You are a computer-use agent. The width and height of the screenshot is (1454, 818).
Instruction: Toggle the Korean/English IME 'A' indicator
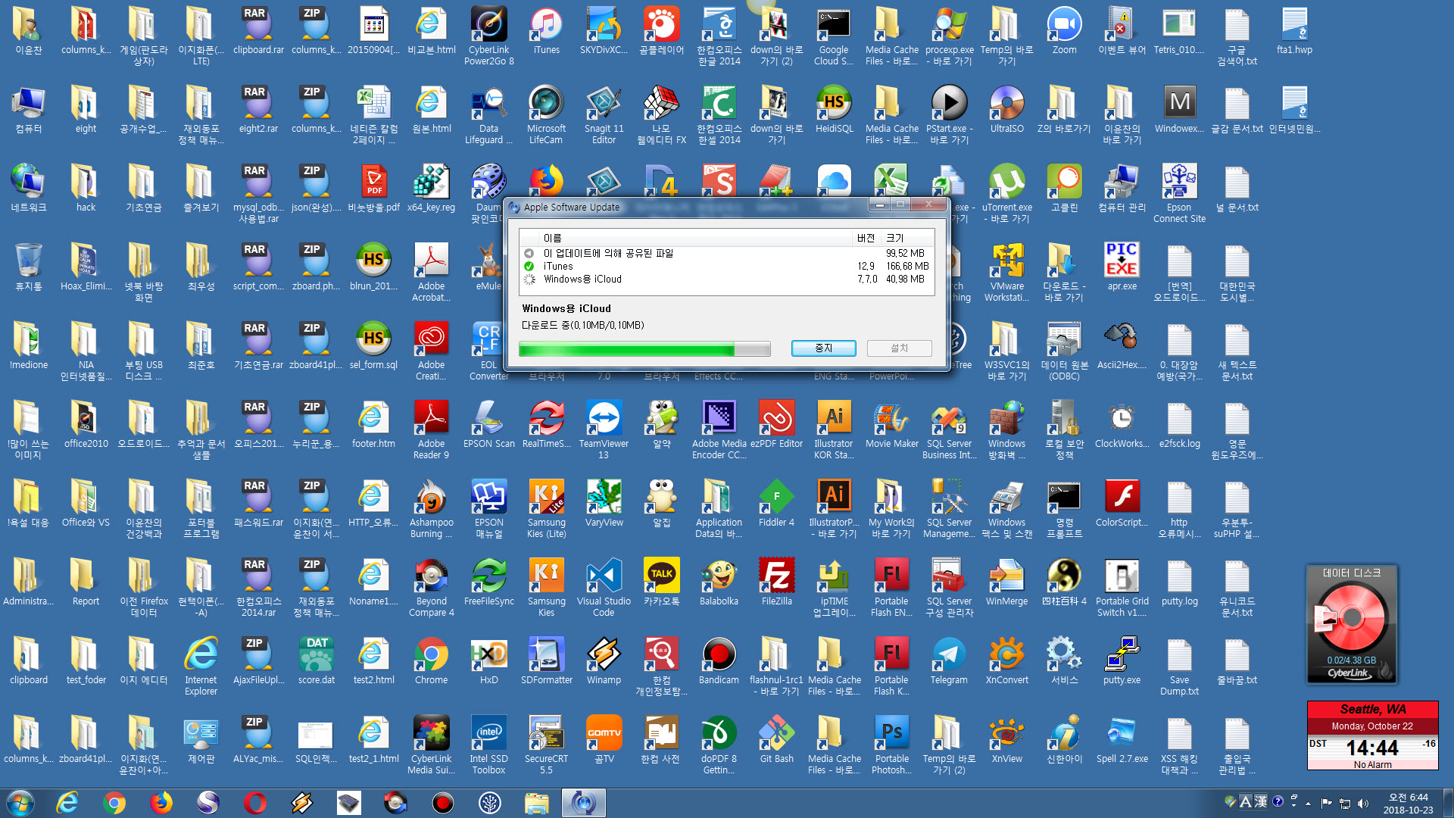[1246, 801]
